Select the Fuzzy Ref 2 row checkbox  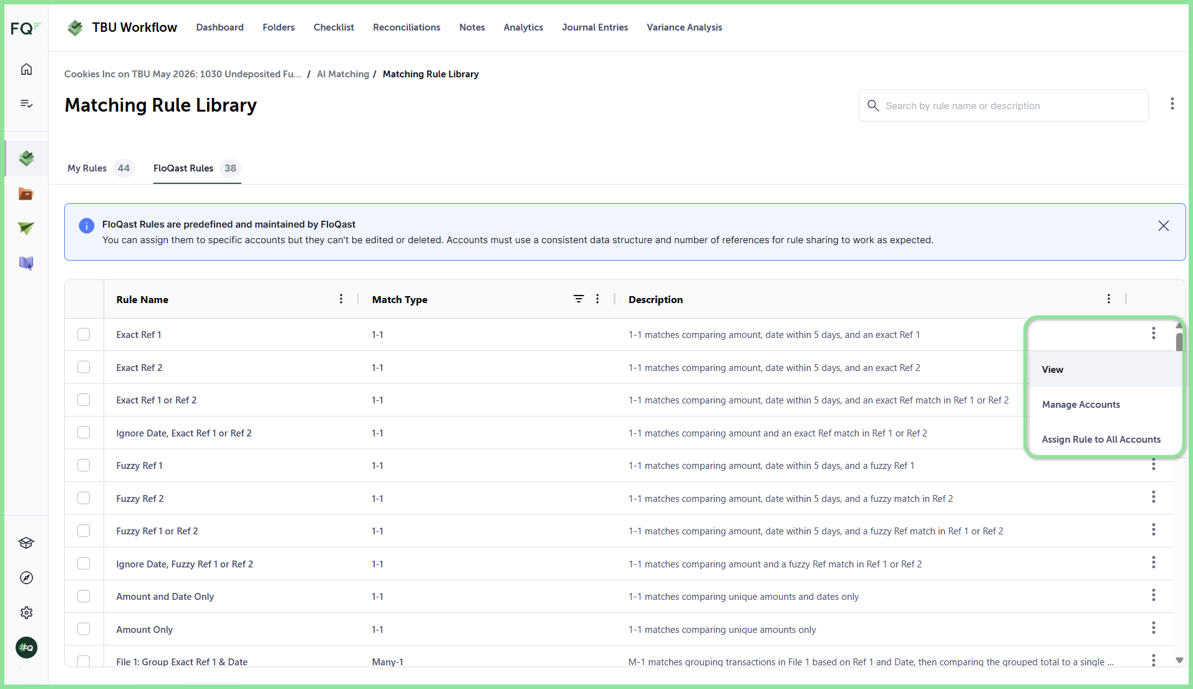84,498
